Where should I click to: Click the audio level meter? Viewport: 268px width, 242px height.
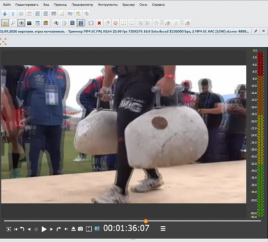[x=260, y=134]
